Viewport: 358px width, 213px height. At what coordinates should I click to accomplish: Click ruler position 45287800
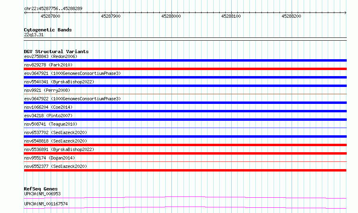click(50, 16)
